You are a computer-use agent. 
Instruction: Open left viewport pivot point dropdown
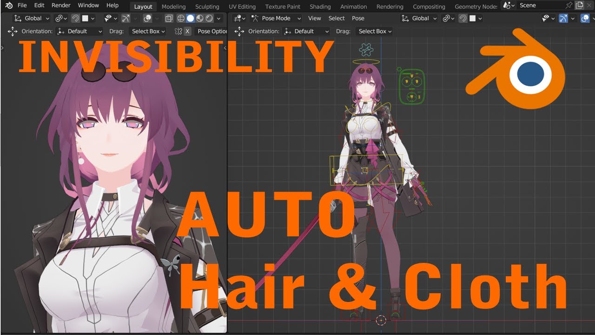tap(60, 18)
